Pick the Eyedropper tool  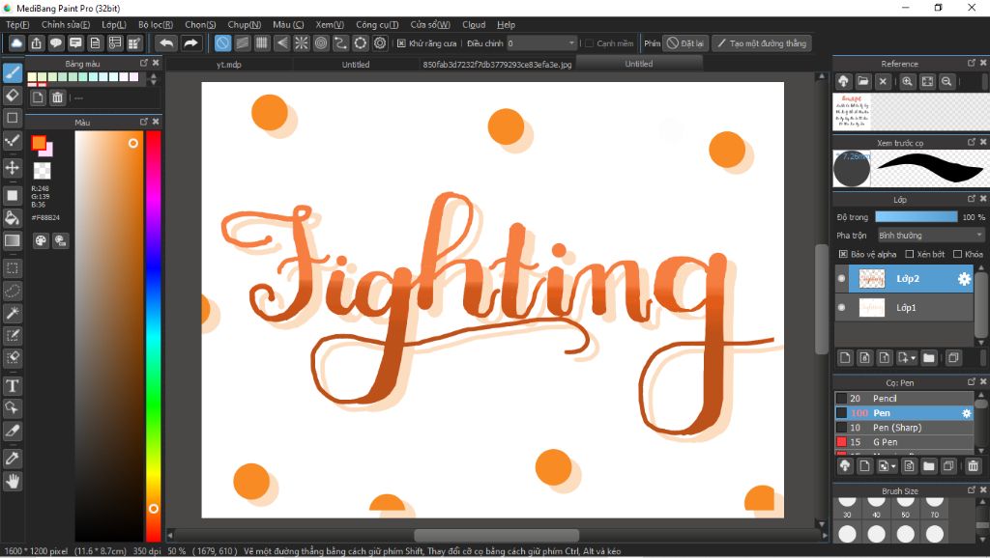(13, 457)
